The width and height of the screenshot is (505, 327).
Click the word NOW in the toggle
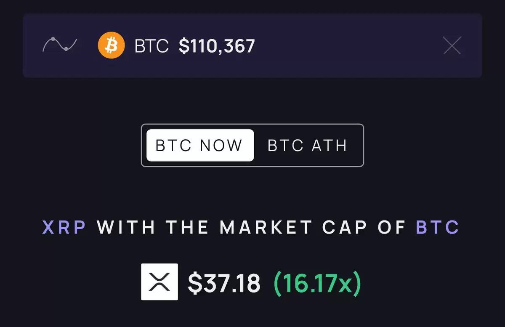221,146
